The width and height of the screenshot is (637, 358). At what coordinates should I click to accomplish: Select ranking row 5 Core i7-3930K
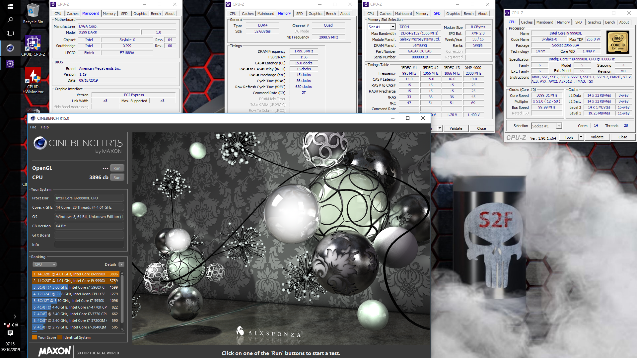pos(76,301)
